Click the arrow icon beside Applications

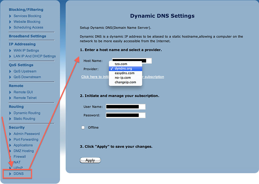point(10,145)
